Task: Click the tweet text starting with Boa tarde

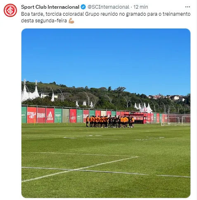Action: coord(106,17)
